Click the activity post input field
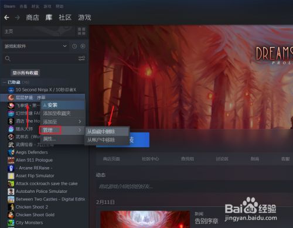293x228 pixels. tap(195, 187)
